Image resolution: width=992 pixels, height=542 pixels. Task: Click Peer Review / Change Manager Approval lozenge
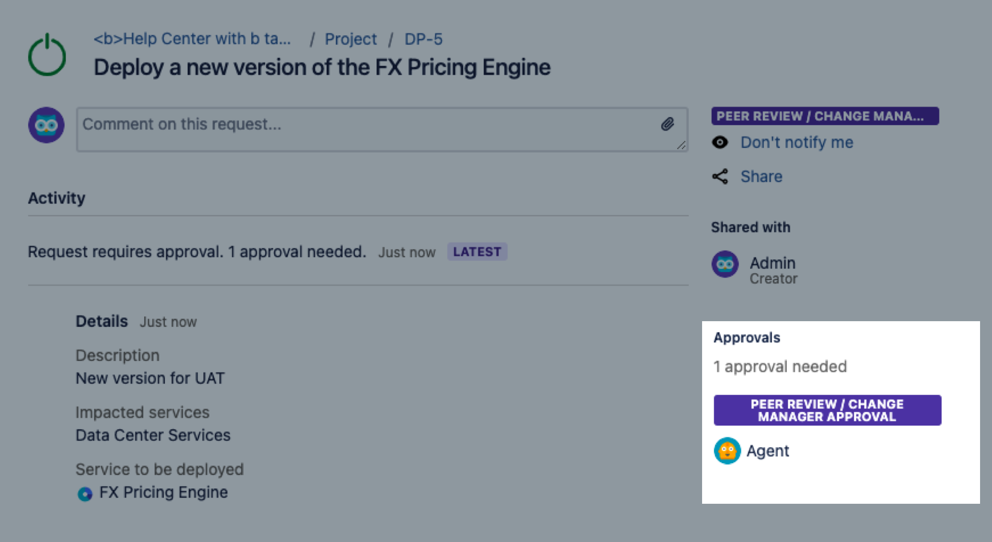tap(827, 410)
